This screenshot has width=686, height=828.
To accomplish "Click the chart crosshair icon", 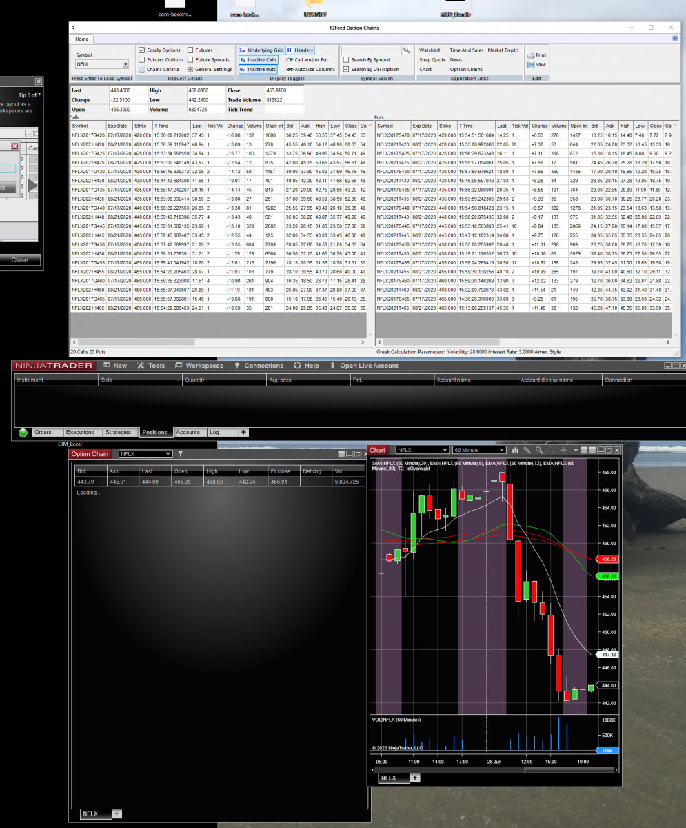I will 563,450.
